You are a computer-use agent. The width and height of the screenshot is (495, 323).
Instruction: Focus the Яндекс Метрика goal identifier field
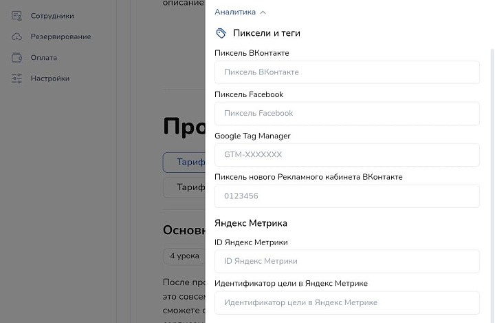[346, 303]
